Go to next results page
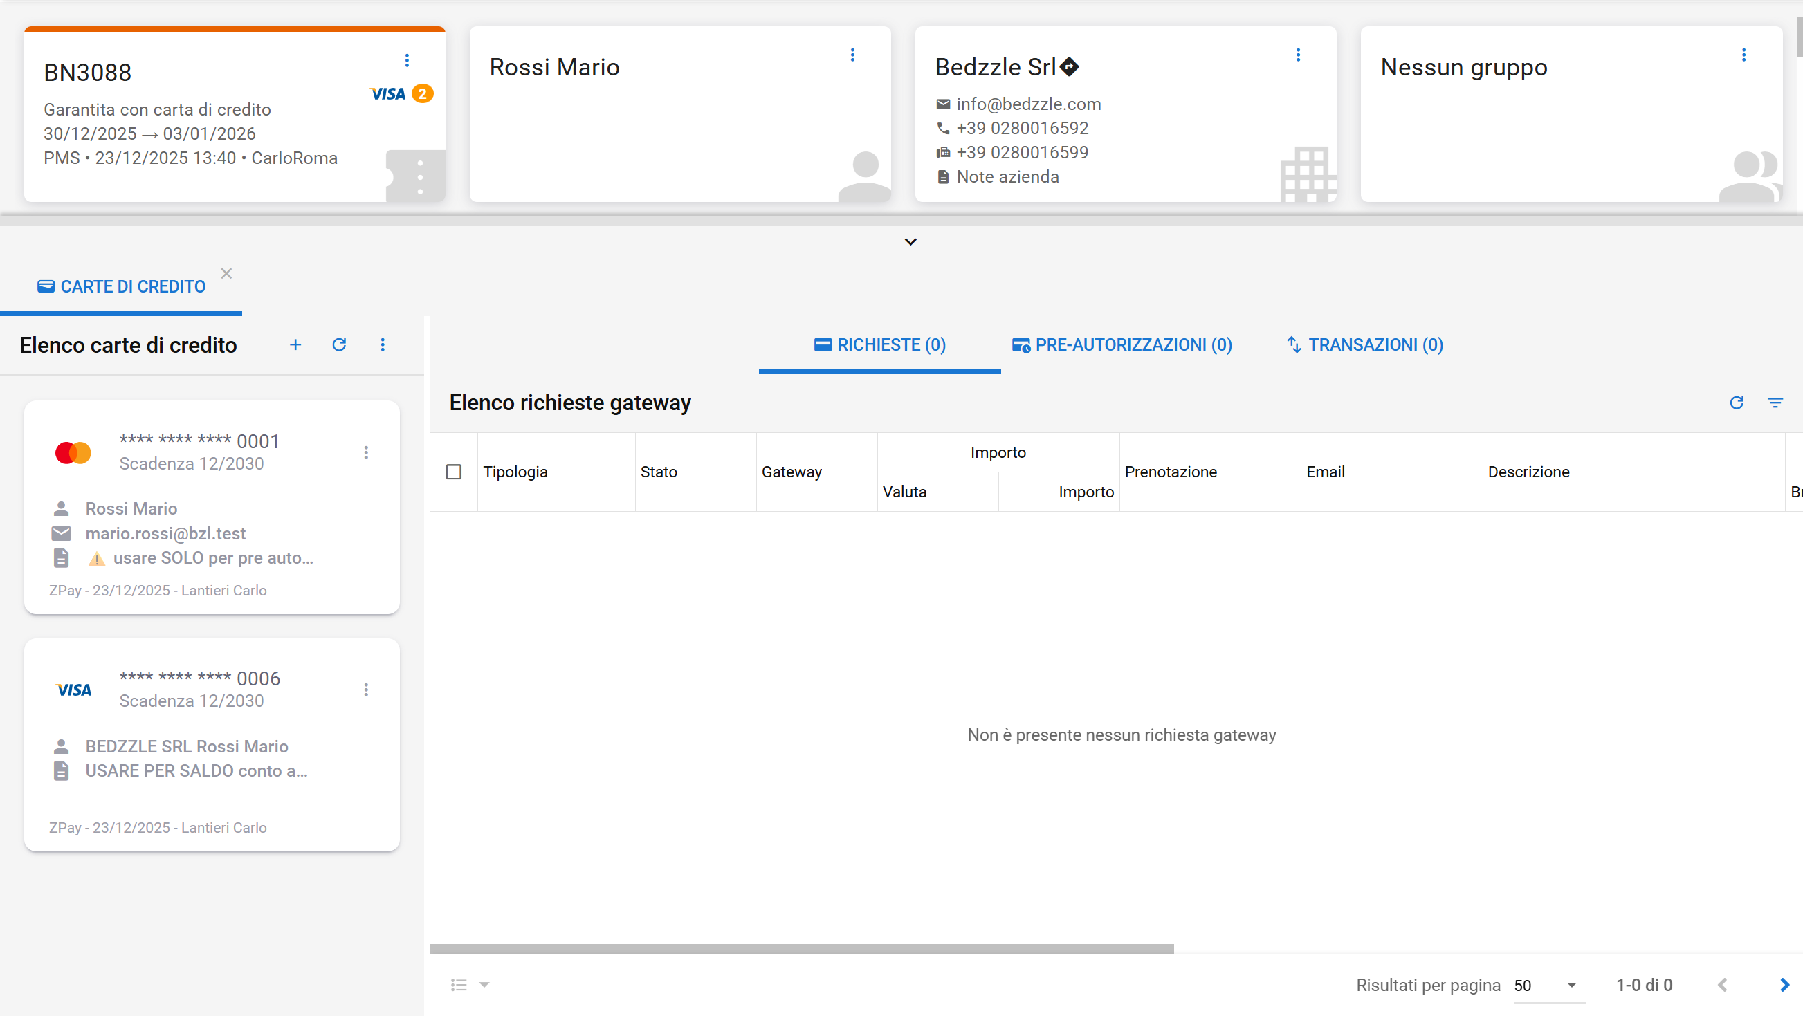This screenshot has height=1016, width=1803. pyautogui.click(x=1784, y=985)
